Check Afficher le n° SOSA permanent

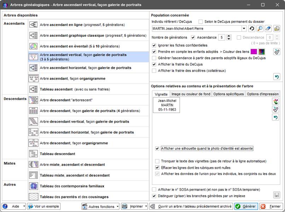point(154,190)
